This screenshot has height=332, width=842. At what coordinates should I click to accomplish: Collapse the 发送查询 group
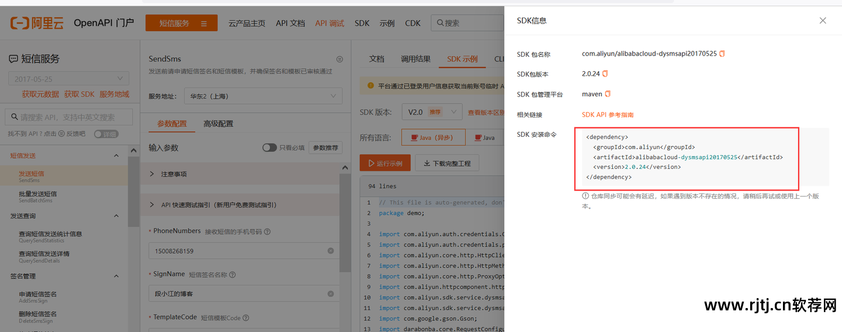coord(116,216)
